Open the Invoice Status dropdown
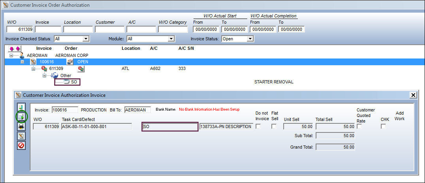 250,39
